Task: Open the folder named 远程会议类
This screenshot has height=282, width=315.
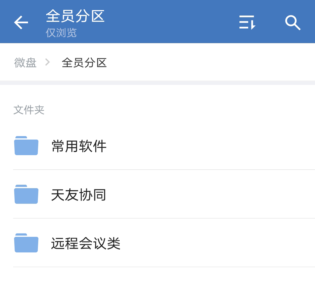Action: pyautogui.click(x=86, y=243)
